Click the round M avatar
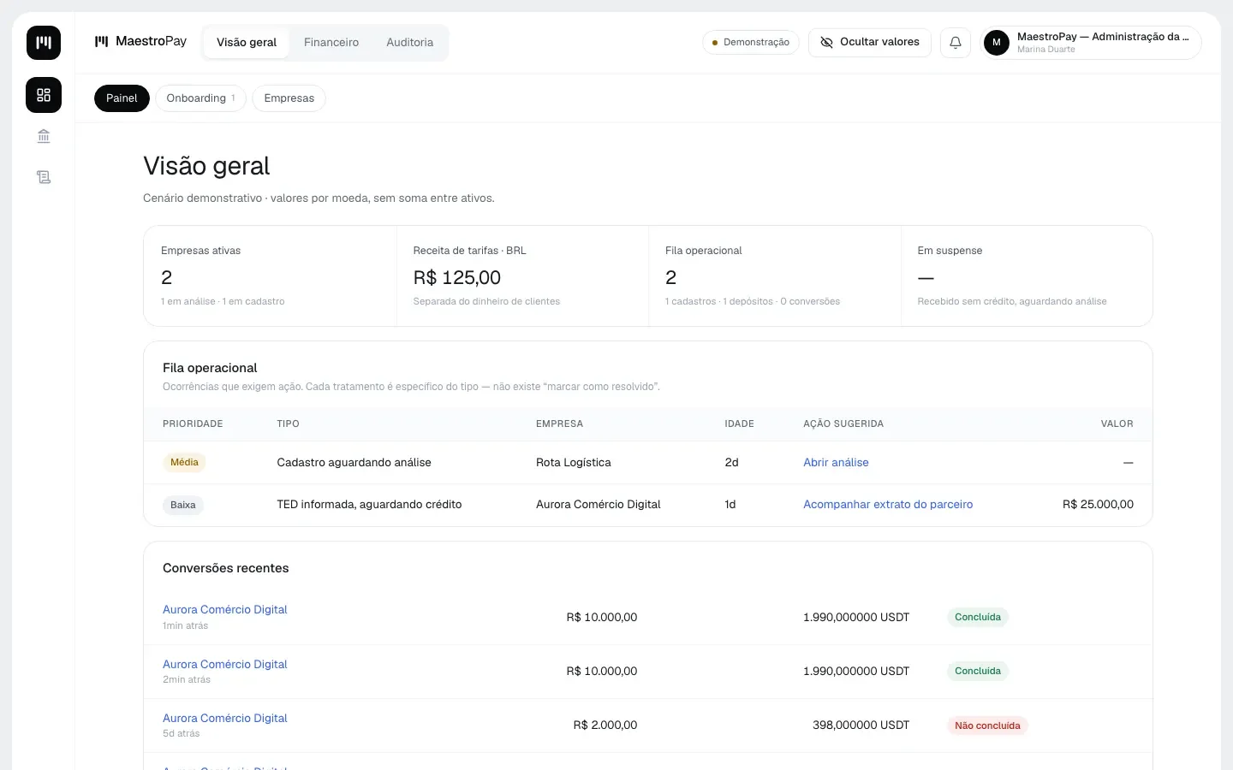Image resolution: width=1233 pixels, height=770 pixels. tap(997, 43)
